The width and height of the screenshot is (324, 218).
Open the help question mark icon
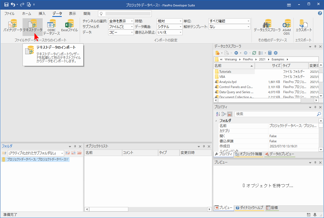(x=320, y=13)
